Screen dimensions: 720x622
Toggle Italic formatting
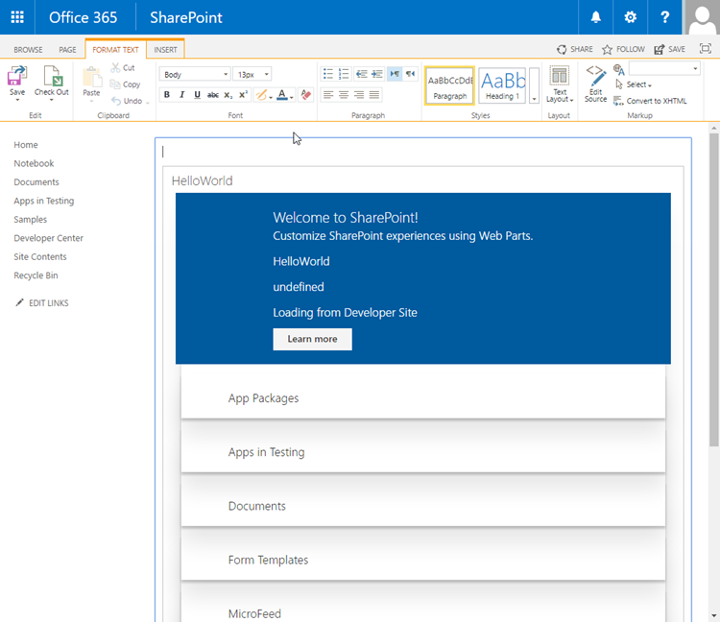tap(181, 95)
